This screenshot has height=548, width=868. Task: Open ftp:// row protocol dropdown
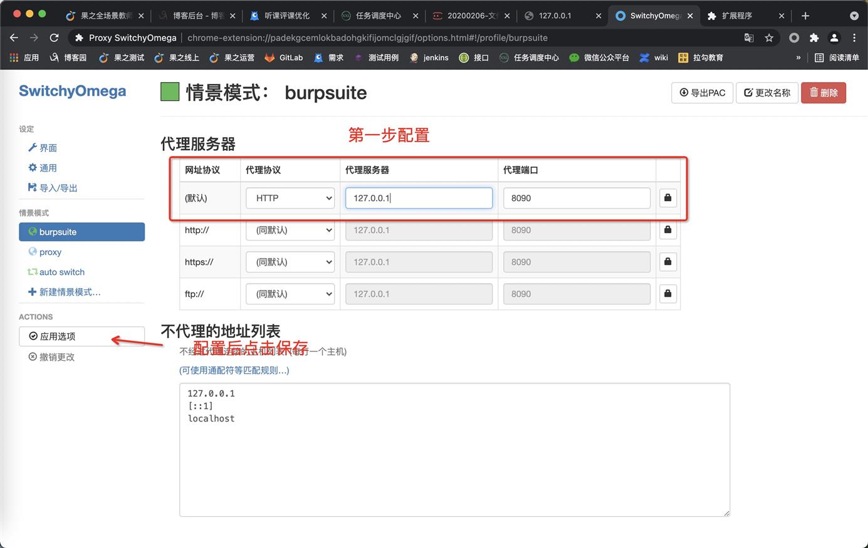290,294
